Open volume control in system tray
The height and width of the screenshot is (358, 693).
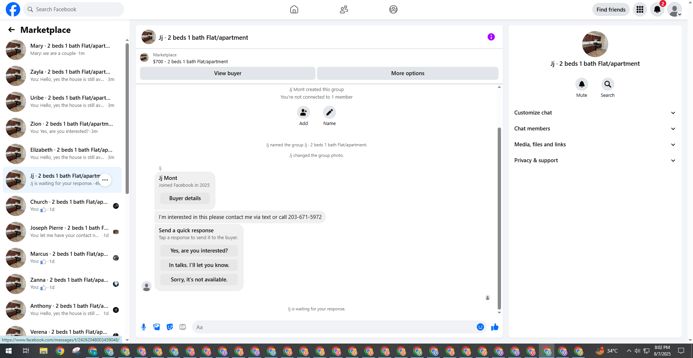tap(637, 351)
